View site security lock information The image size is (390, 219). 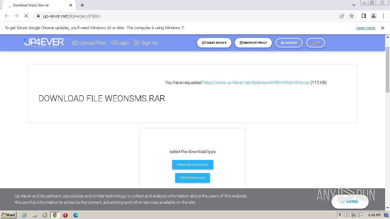(x=38, y=16)
